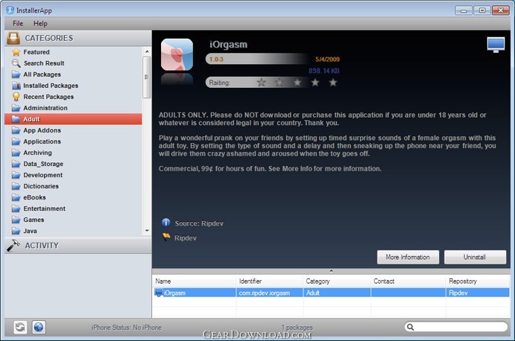
Task: Sort by the Repository column header
Action: [x=478, y=281]
